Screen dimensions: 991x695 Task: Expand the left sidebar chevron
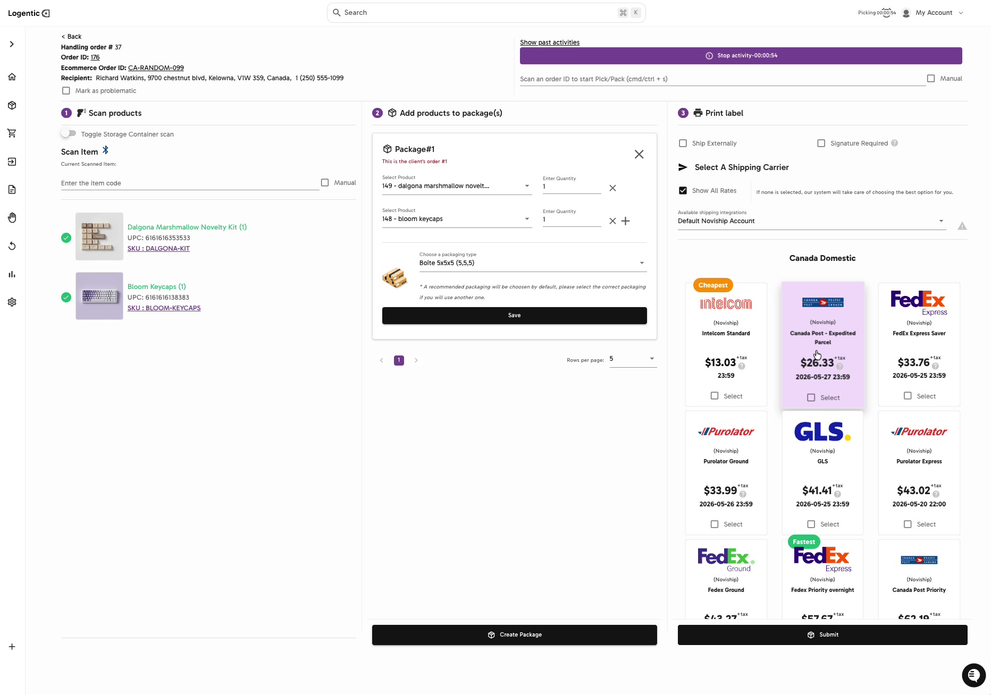click(x=12, y=44)
